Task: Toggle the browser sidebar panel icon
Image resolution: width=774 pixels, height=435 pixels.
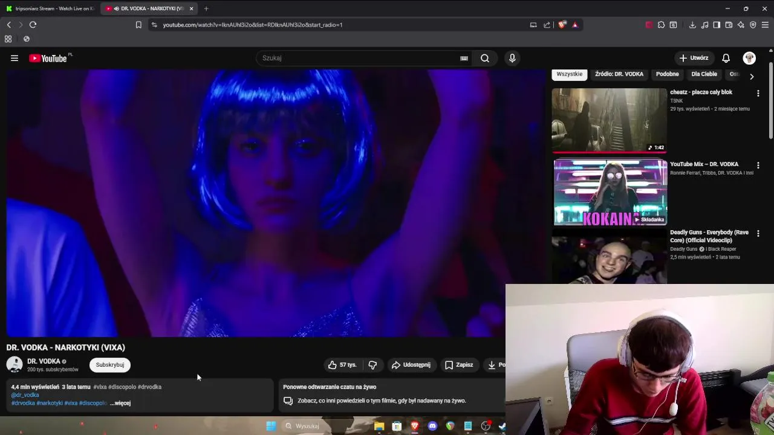Action: (x=717, y=25)
